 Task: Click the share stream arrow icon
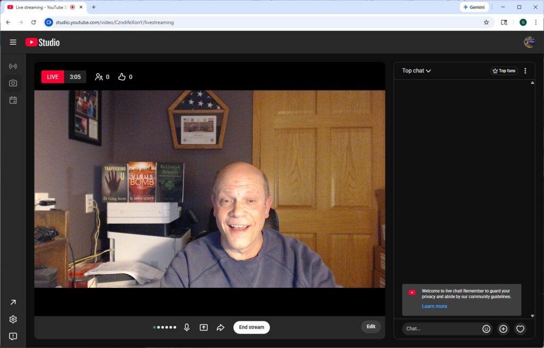(220, 327)
